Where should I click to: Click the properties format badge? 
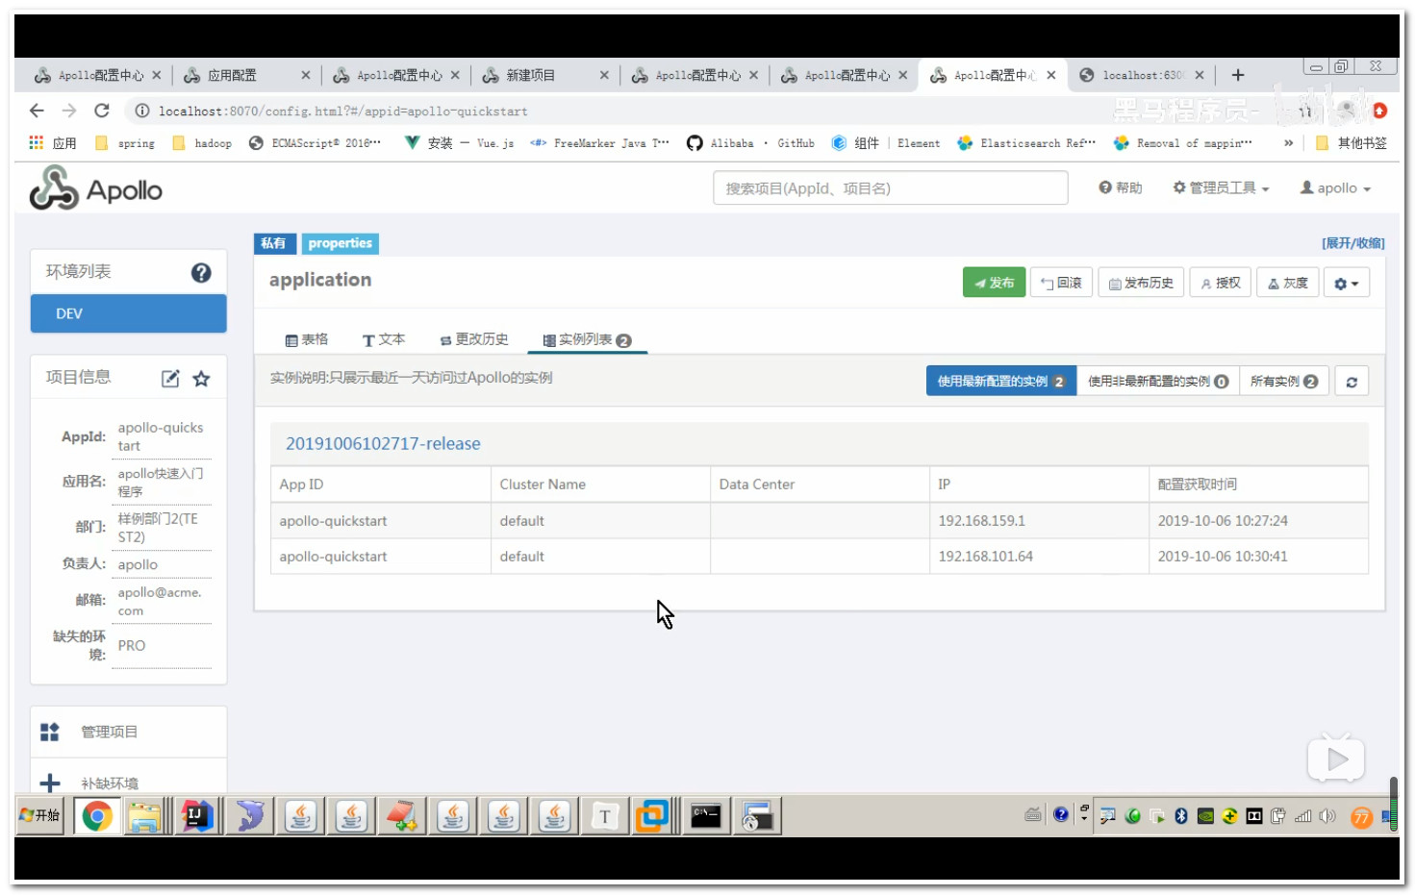click(x=341, y=243)
